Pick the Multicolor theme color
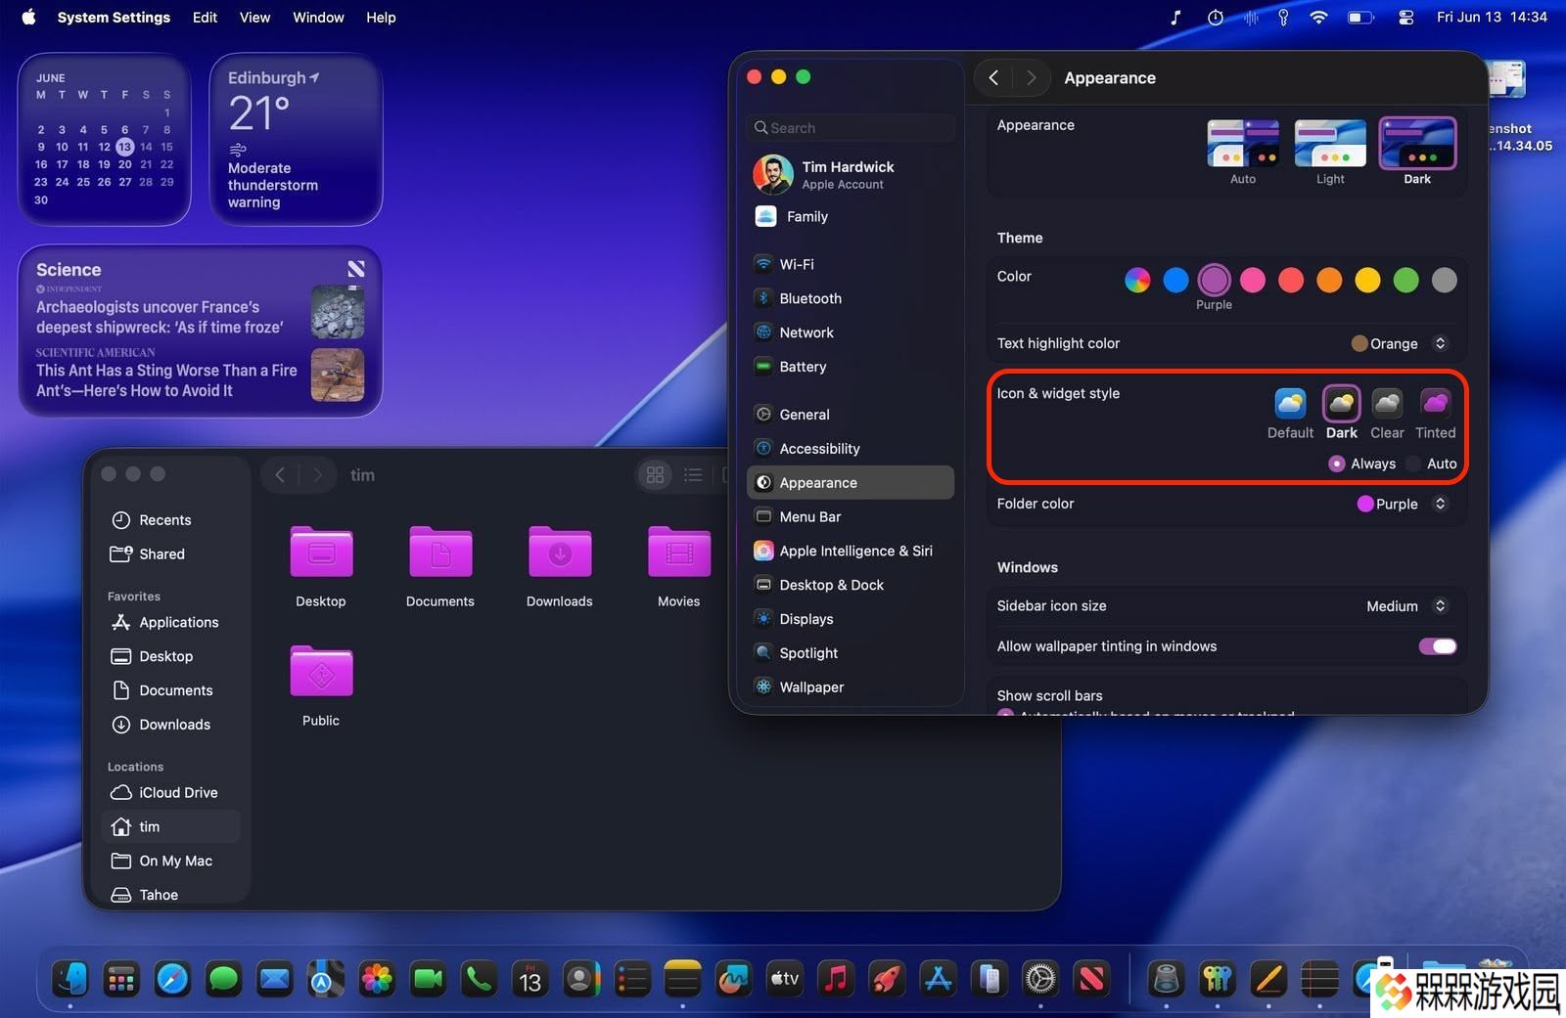The height and width of the screenshot is (1018, 1566). pos(1137,281)
